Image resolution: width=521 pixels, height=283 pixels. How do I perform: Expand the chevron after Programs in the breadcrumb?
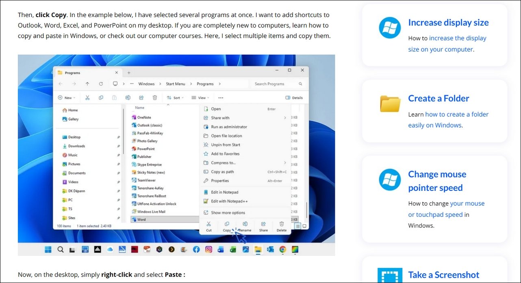pos(219,84)
